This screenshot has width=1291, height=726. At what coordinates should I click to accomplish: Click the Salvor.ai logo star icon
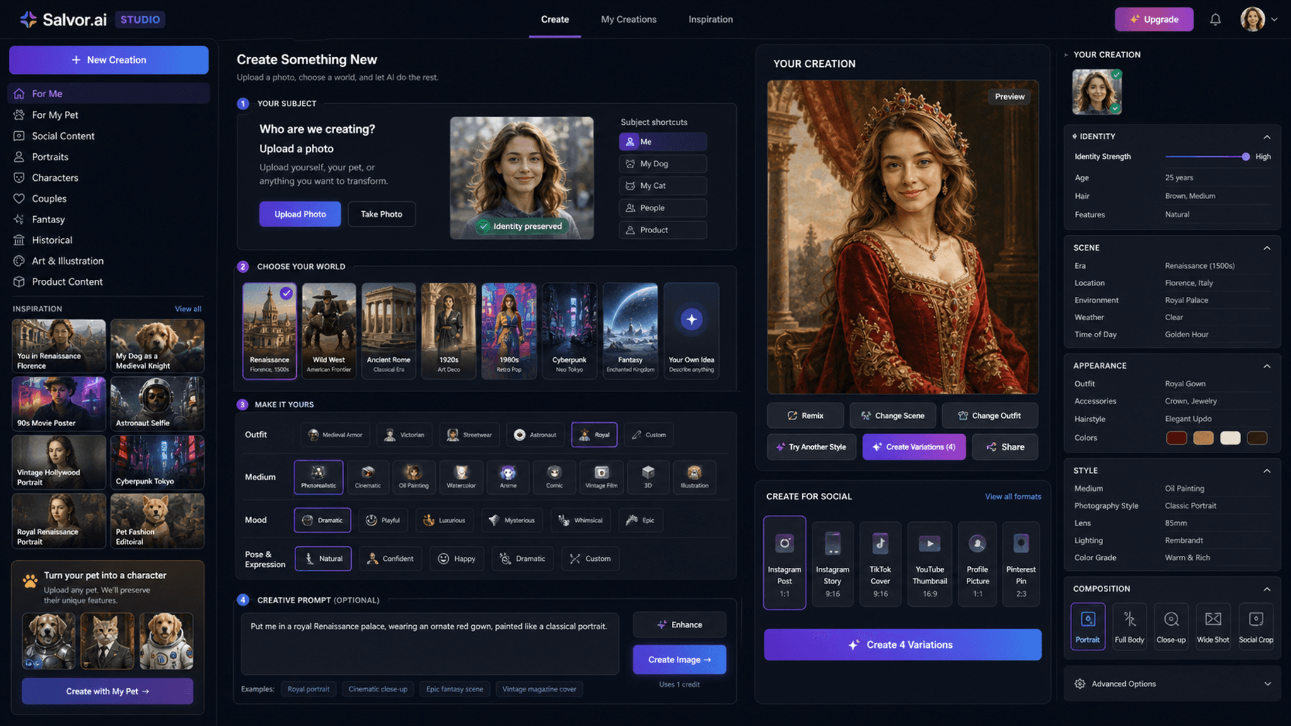[x=28, y=20]
